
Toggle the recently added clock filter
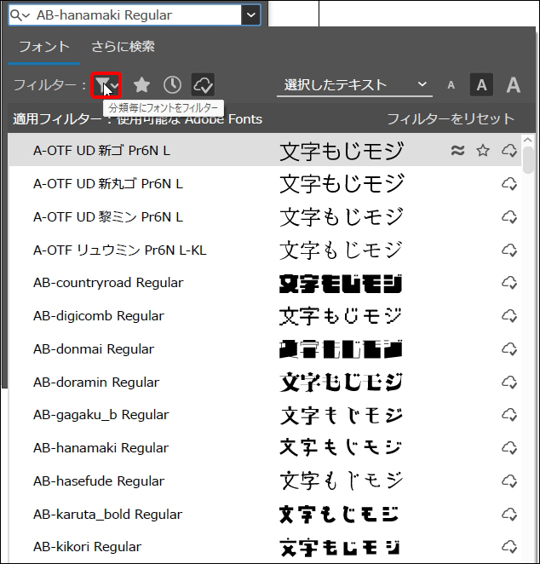172,84
